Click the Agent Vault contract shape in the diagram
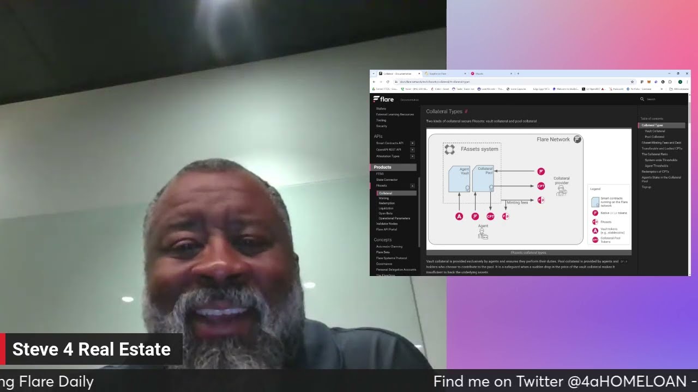 459,179
